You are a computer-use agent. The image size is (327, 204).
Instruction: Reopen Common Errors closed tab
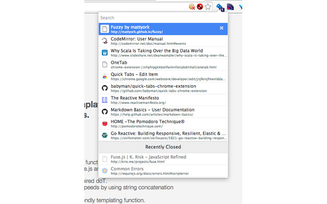(x=163, y=171)
